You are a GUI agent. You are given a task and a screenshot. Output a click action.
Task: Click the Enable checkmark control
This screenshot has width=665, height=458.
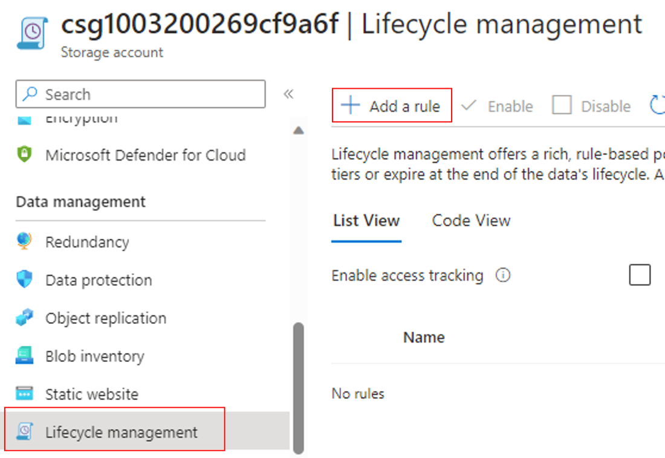coord(469,105)
